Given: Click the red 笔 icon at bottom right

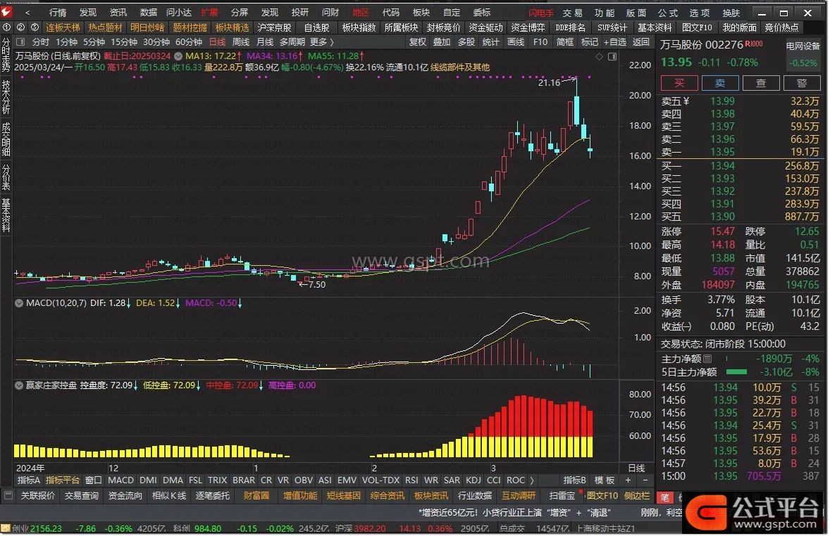Looking at the screenshot, I should 665,497.
